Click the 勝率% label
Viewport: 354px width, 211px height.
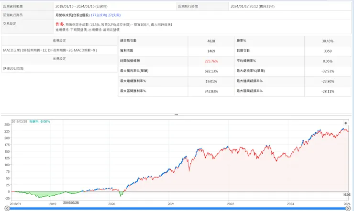pyautogui.click(x=242, y=41)
